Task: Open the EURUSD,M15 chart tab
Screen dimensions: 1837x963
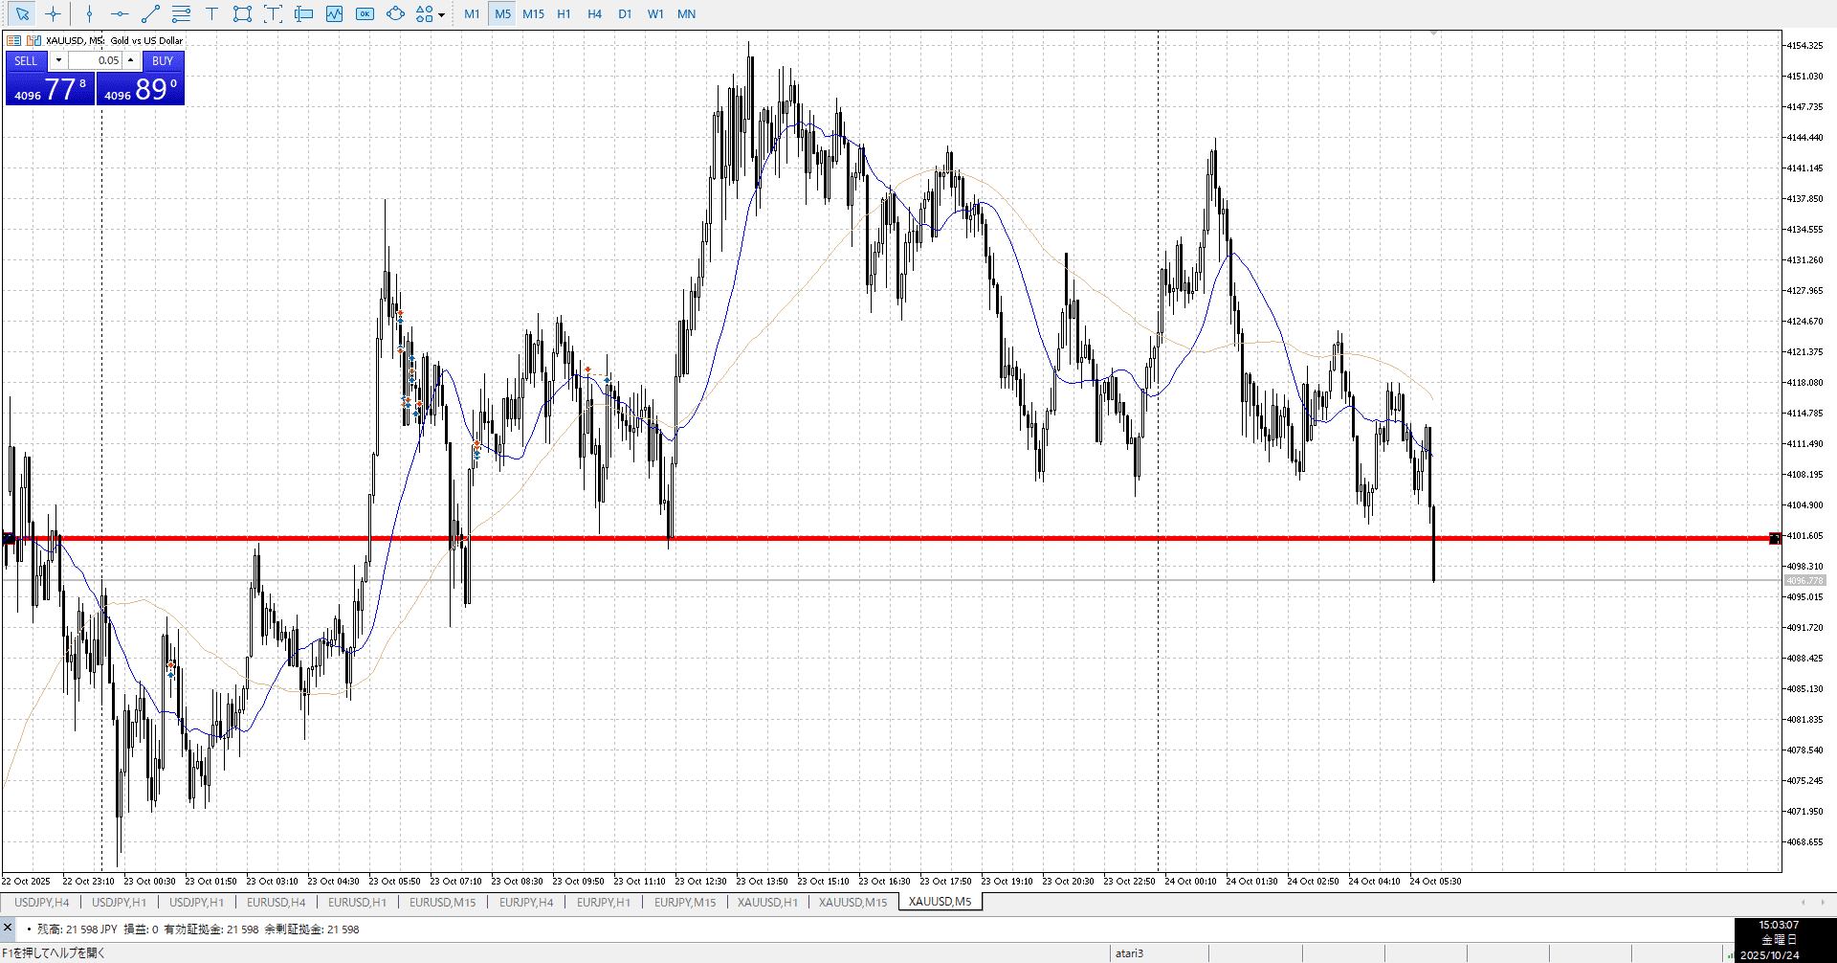Action: pos(442,902)
